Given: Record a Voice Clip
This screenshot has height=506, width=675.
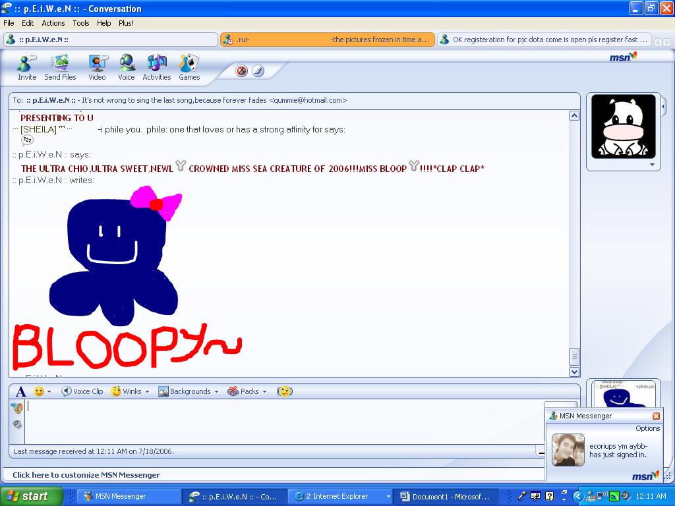Looking at the screenshot, I should tap(82, 391).
